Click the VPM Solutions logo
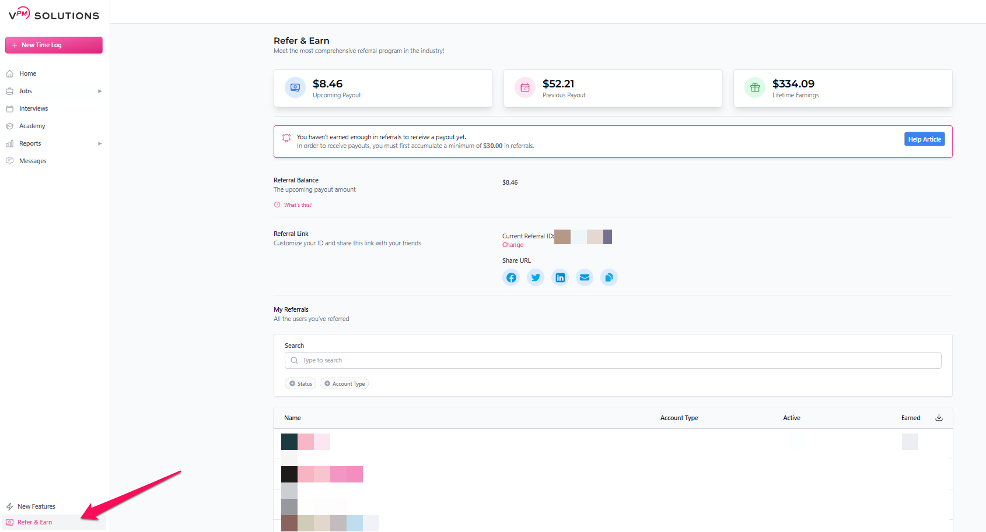This screenshot has height=532, width=986. (54, 15)
